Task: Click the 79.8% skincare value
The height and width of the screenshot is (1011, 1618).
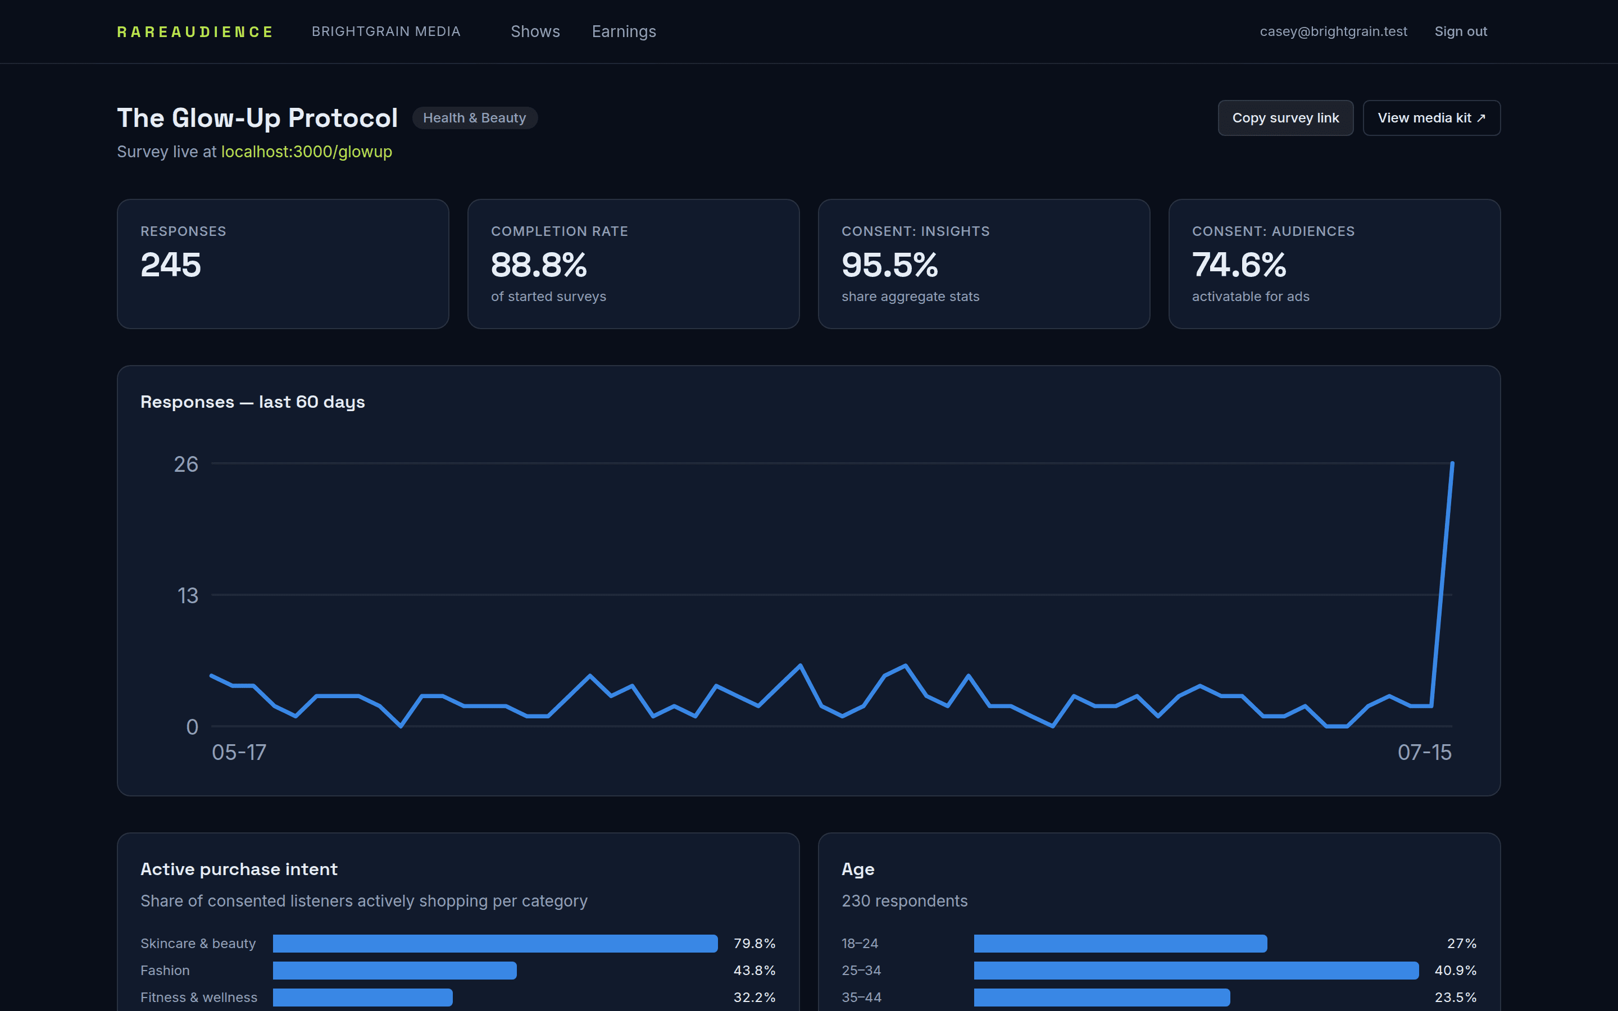Action: click(x=754, y=944)
